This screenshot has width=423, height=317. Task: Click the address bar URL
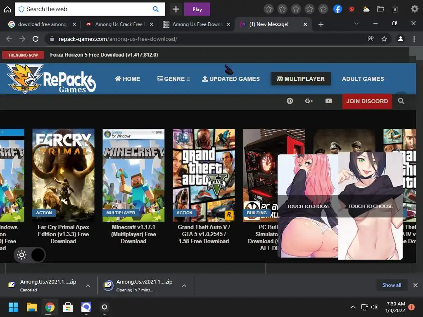click(x=118, y=39)
